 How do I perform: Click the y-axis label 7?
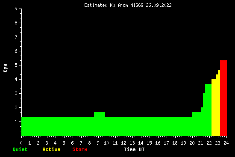[x=16, y=37]
